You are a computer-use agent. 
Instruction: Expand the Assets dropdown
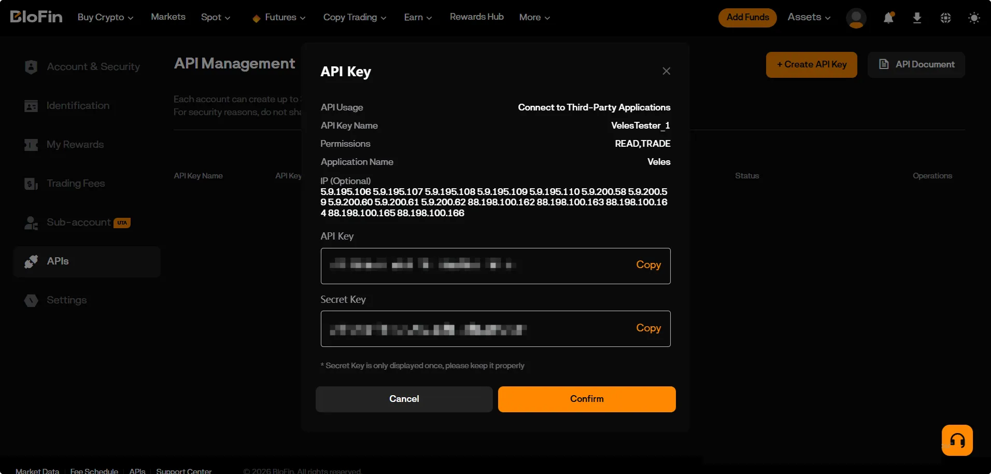(809, 17)
